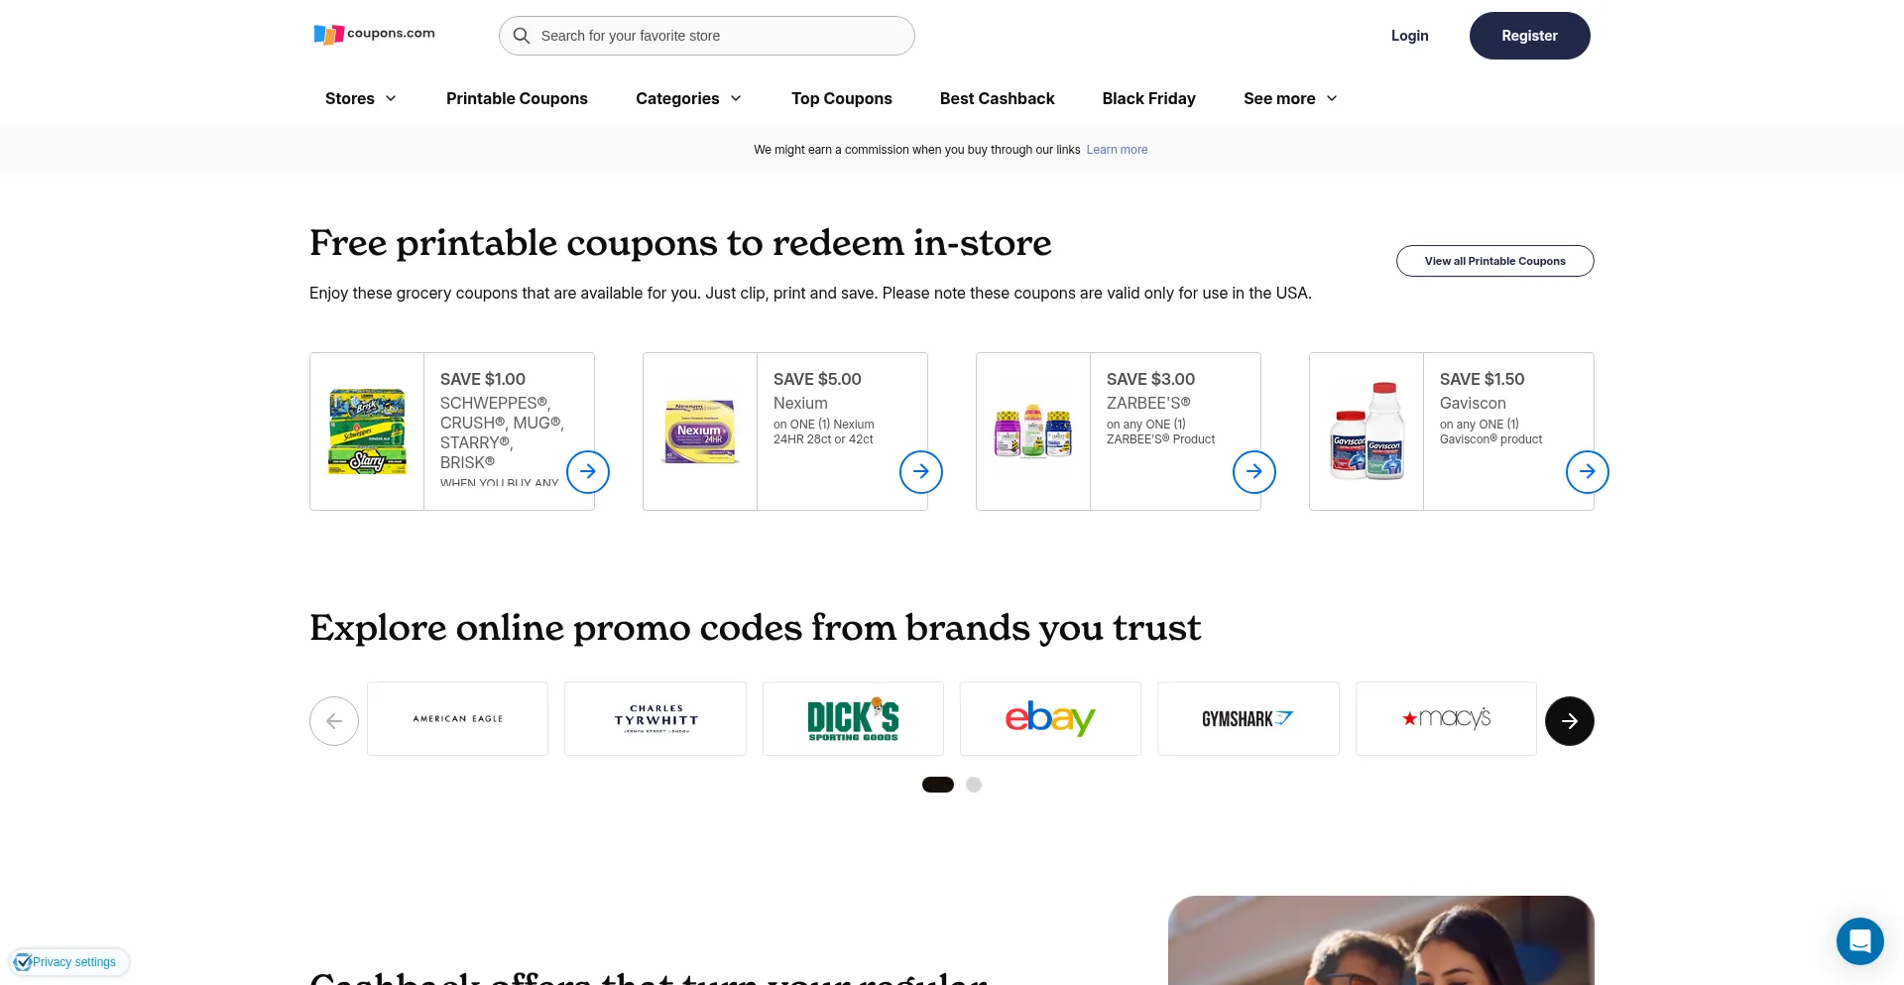Show next brands with black arrow button

(x=1570, y=721)
